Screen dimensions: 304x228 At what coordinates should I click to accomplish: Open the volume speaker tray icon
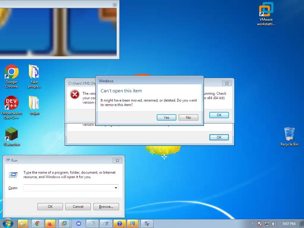click(x=274, y=224)
